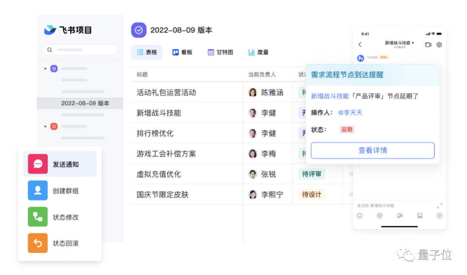
Task: Click the 延期 status tag
Action: click(347, 130)
